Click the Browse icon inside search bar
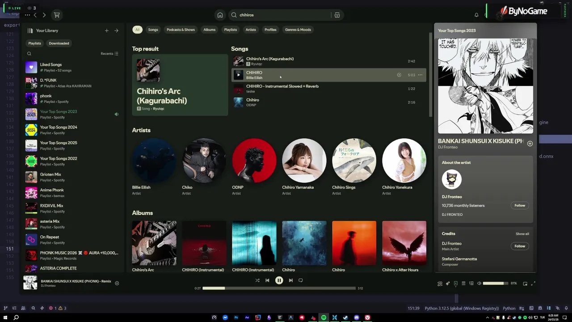572x322 pixels. coord(337,15)
